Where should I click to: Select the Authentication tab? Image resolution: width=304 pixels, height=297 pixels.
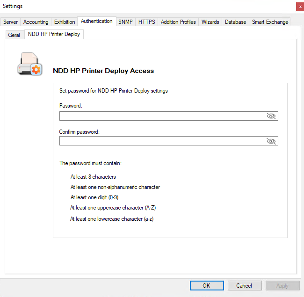(x=97, y=21)
